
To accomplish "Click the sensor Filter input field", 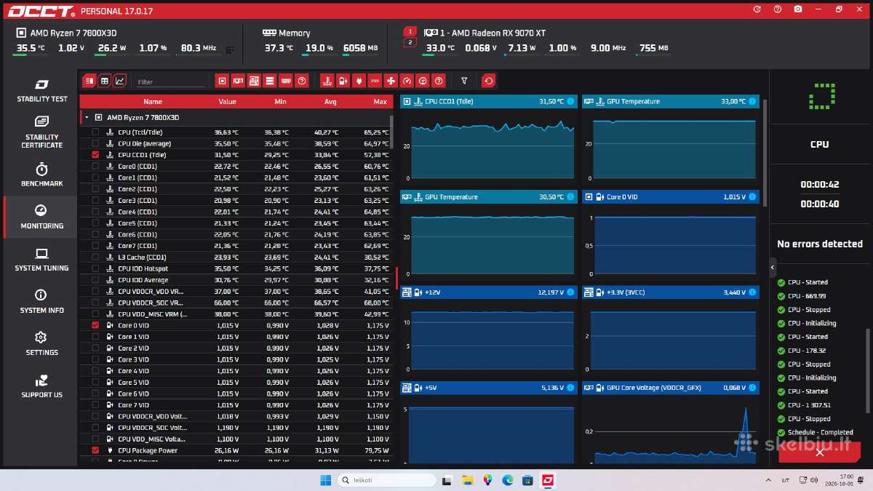I will click(x=171, y=82).
